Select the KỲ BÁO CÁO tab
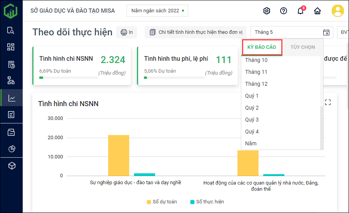Viewport: 349px width, 213px height. pos(262,47)
